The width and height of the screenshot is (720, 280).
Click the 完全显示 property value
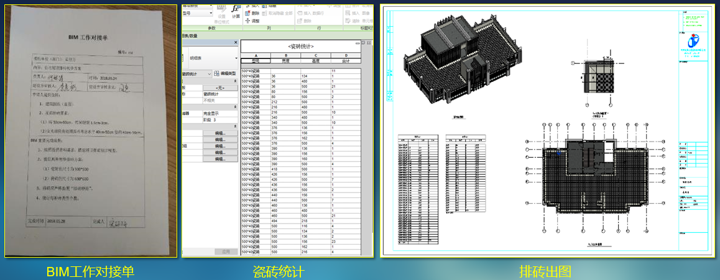(x=220, y=113)
